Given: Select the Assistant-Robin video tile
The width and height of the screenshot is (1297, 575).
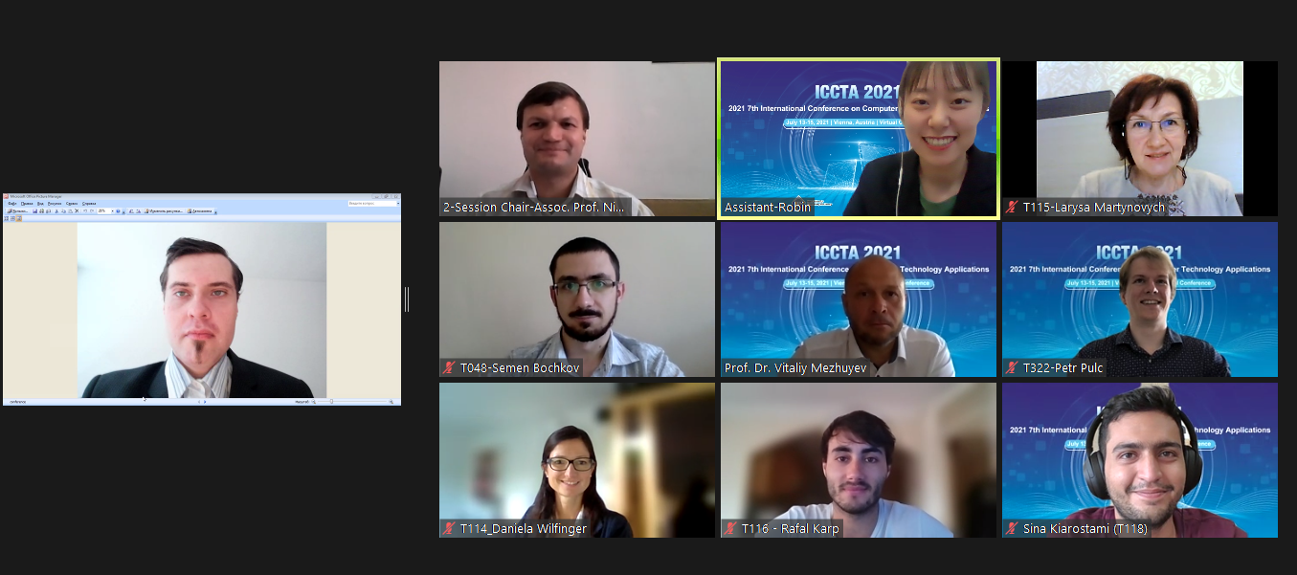Looking at the screenshot, I should click(859, 139).
